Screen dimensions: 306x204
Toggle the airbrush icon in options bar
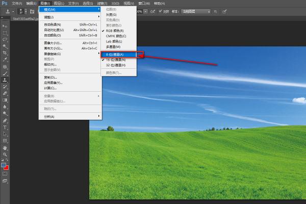153,12
